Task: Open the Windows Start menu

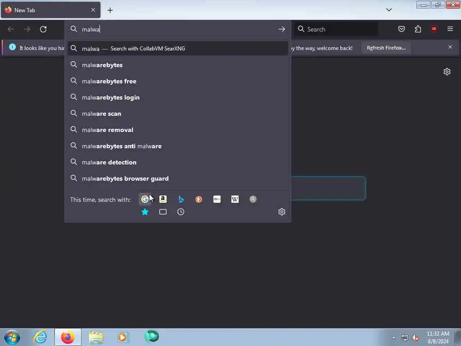Action: (x=12, y=337)
